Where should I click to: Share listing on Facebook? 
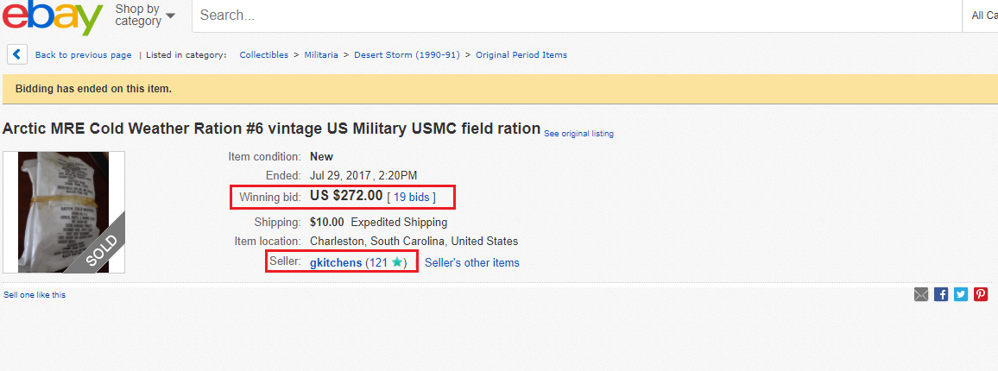point(941,294)
